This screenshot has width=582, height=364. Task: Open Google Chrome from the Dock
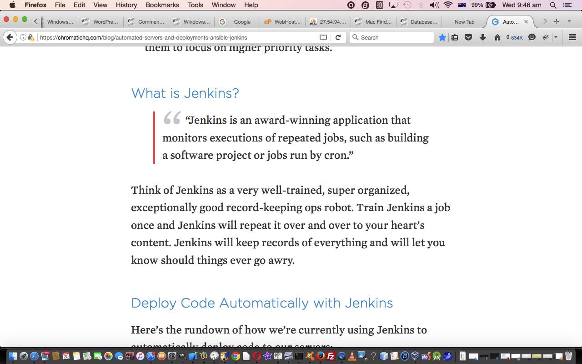(x=236, y=356)
